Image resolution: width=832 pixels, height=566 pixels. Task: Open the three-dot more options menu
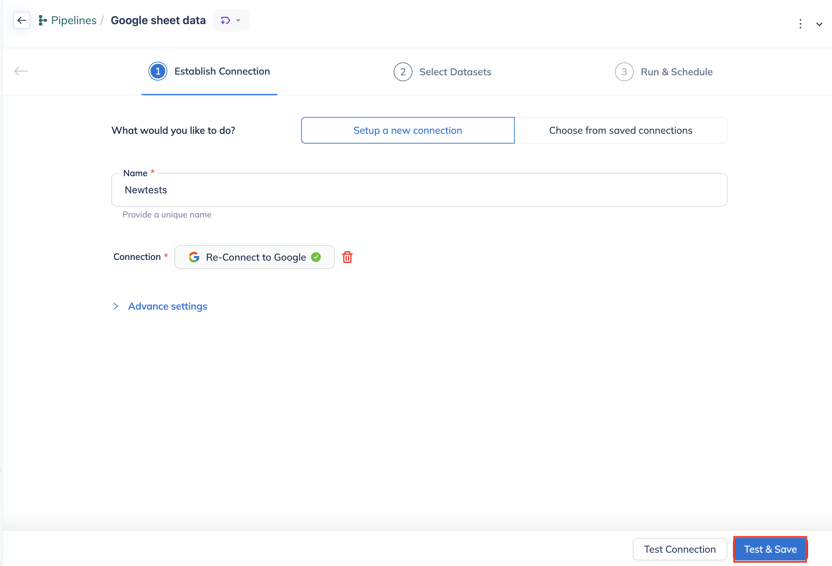pyautogui.click(x=800, y=24)
